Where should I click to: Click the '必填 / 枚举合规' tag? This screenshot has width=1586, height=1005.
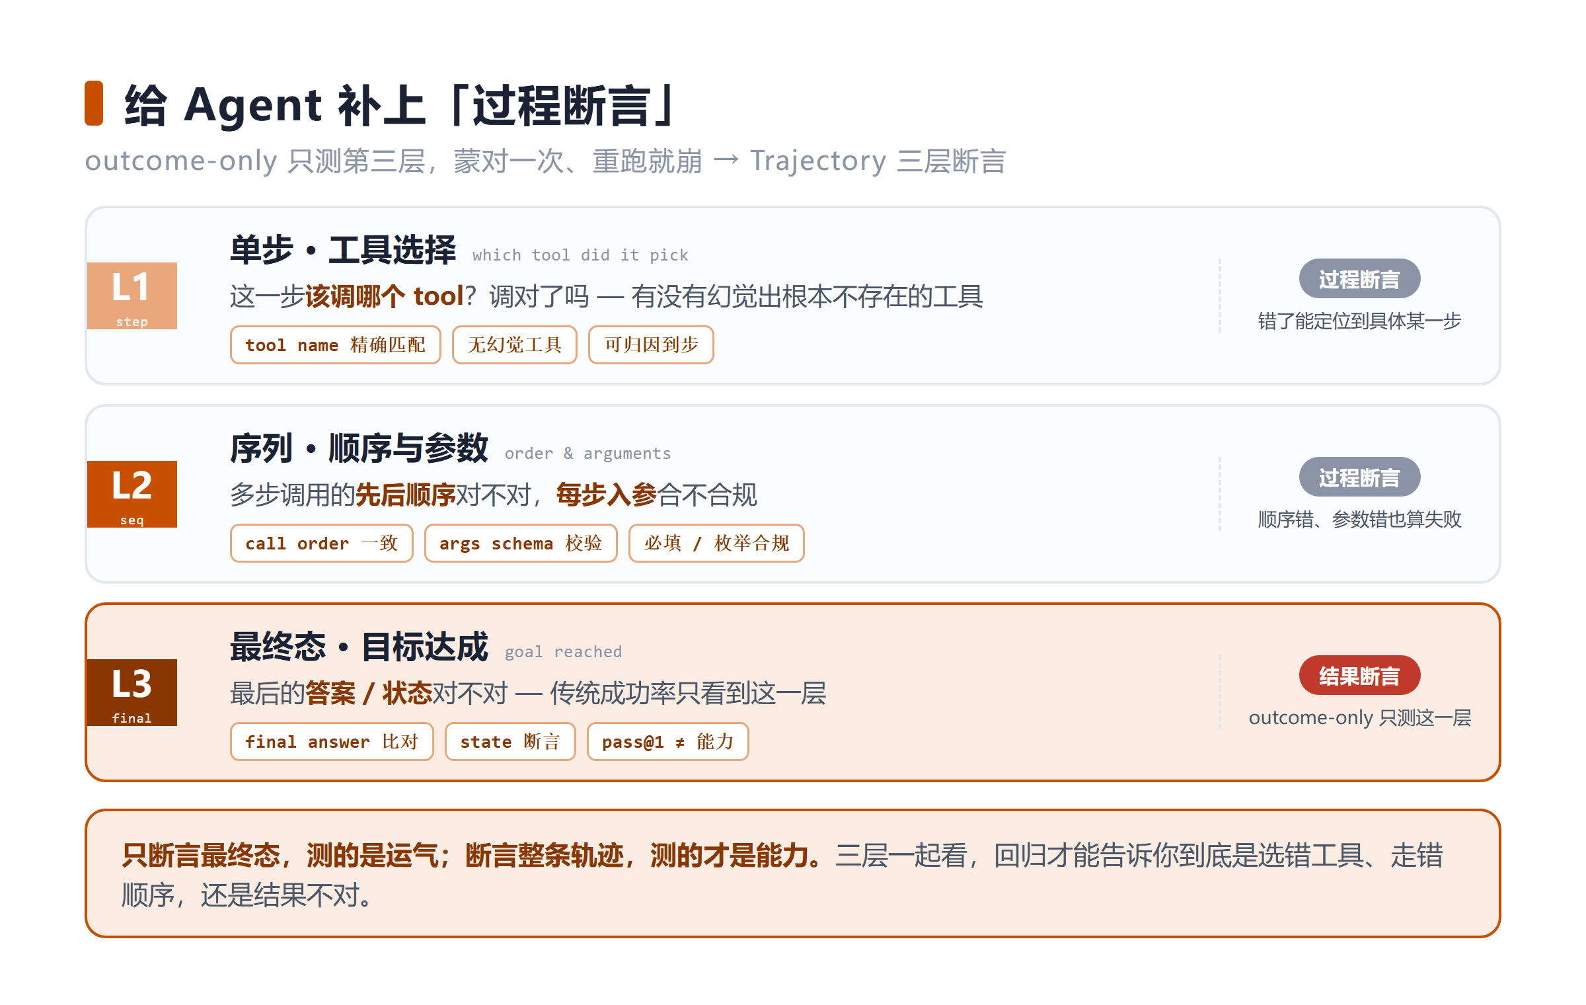[716, 543]
